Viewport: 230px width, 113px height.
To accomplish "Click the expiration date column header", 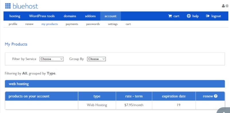I will coord(174,96).
